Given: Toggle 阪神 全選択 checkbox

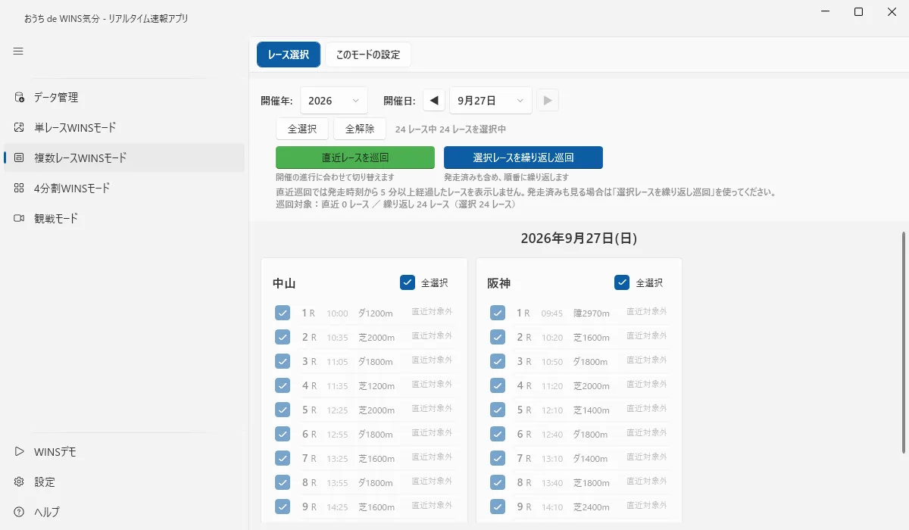Looking at the screenshot, I should point(623,282).
